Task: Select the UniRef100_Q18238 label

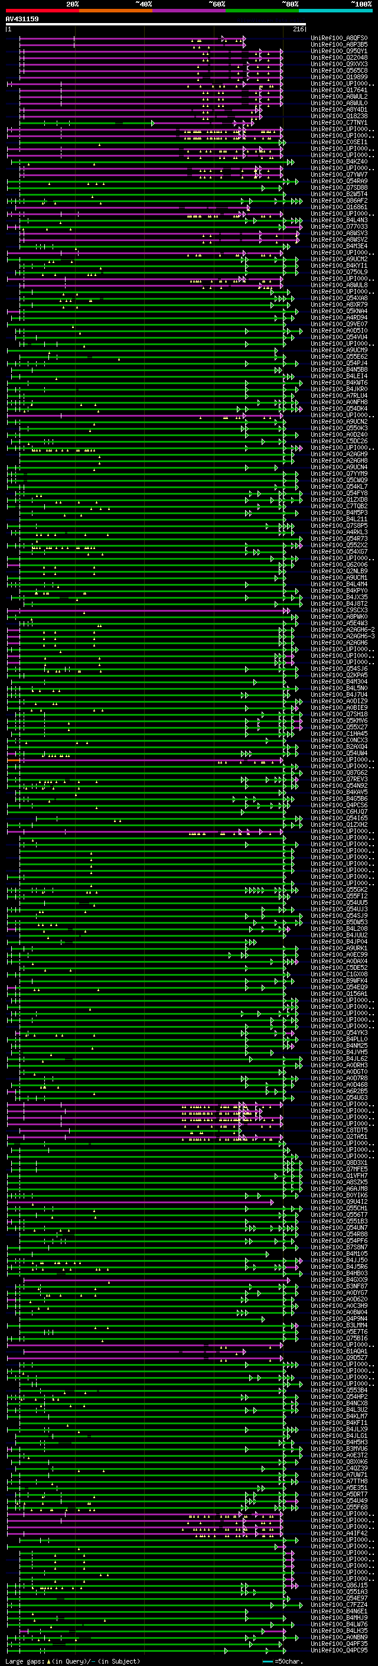Action: click(x=339, y=116)
